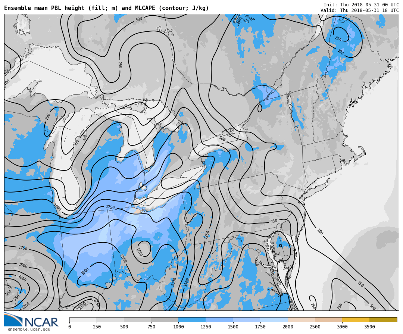Pick the 750–1000 darkest gray colorbar swatch
The image size is (403, 334).
click(x=165, y=319)
